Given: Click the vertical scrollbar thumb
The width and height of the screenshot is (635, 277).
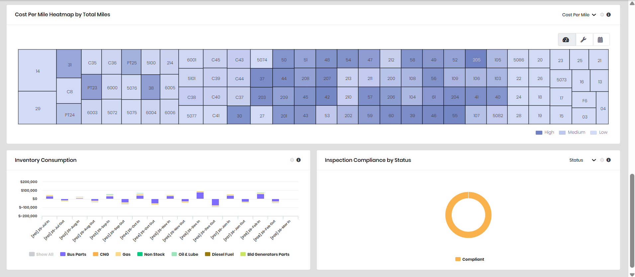Looking at the screenshot, I should [x=632, y=221].
